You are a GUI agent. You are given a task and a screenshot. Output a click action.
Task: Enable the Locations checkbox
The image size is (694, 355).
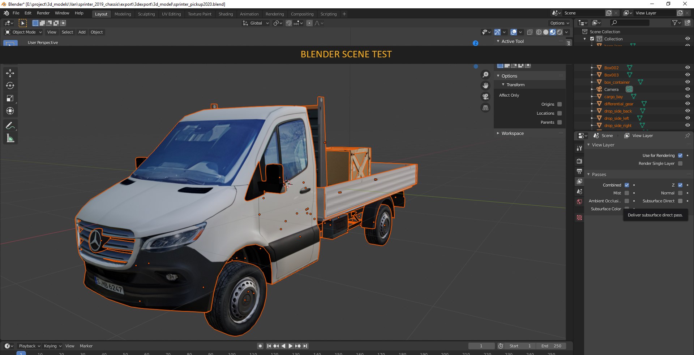click(560, 113)
